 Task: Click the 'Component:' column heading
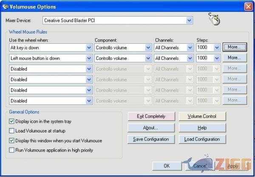point(106,40)
